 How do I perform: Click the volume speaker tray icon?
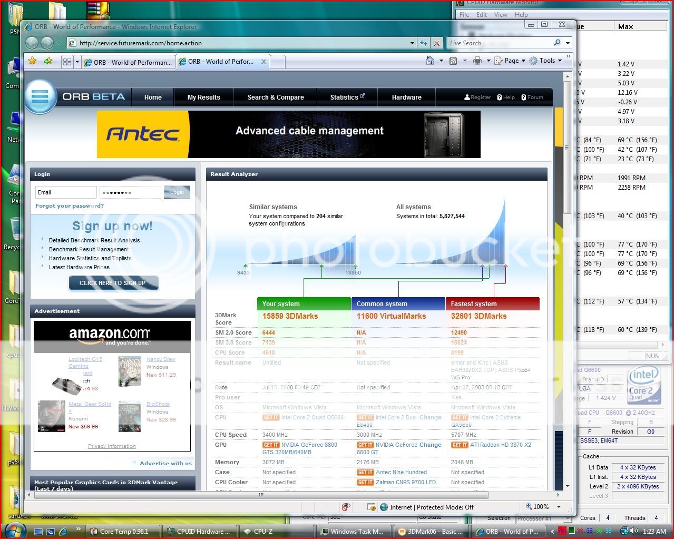[x=634, y=531]
